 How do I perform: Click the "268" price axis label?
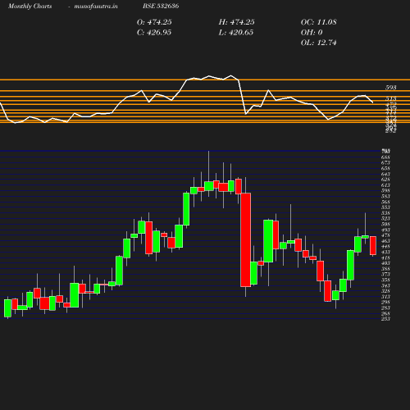pyautogui.click(x=385, y=313)
